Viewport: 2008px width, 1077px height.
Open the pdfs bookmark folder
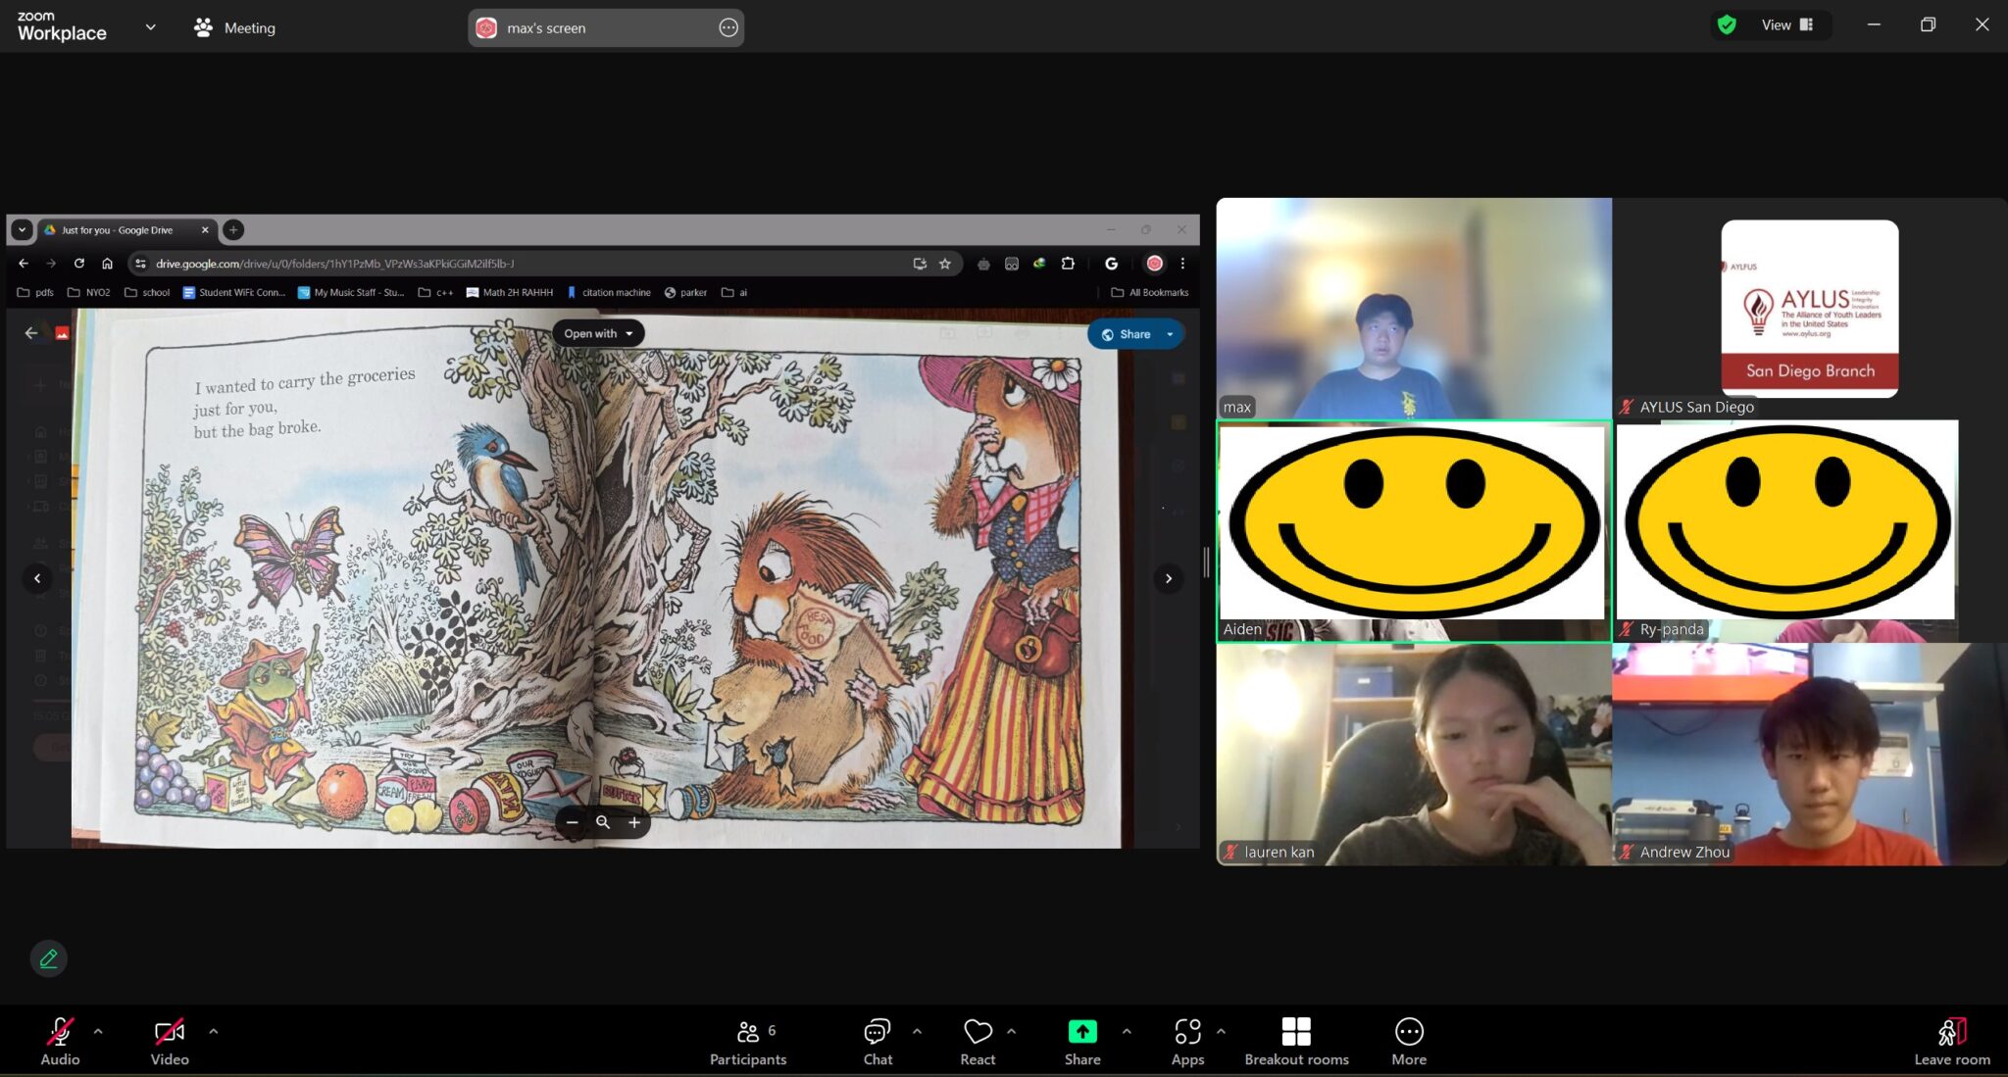click(35, 292)
